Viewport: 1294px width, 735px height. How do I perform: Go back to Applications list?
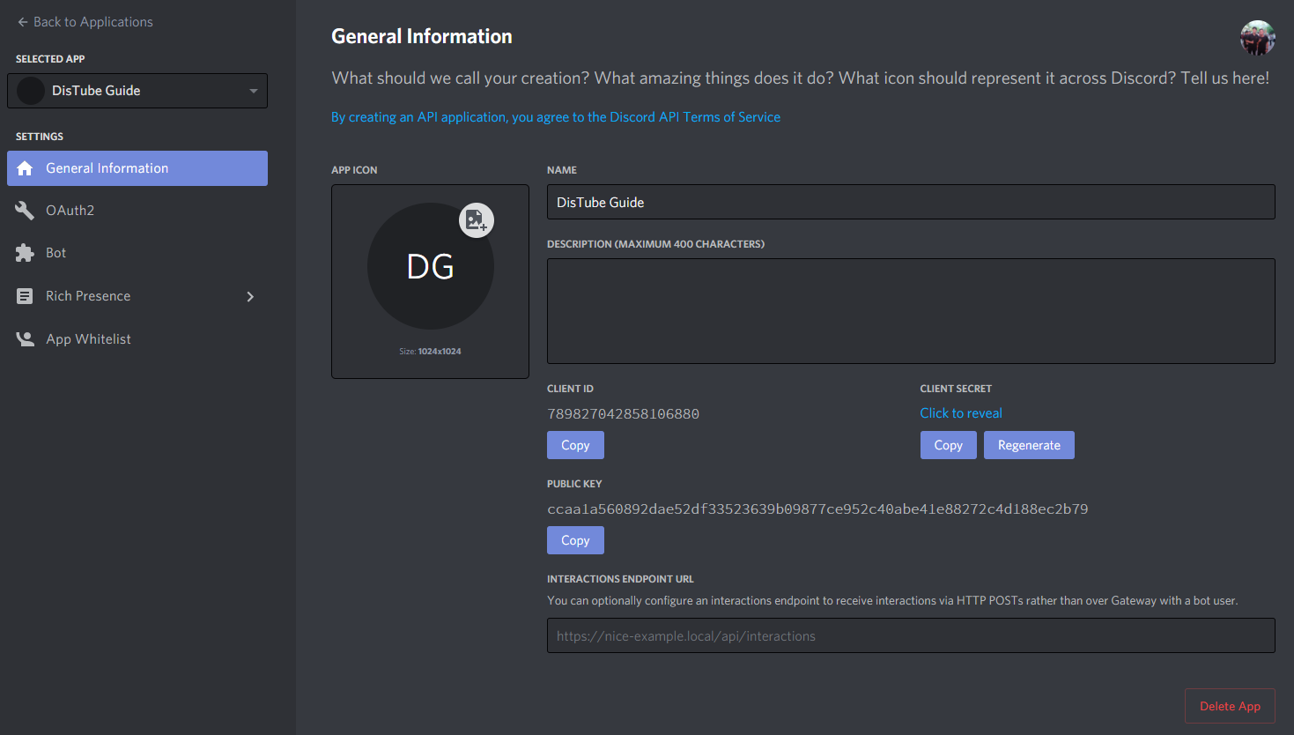point(85,22)
